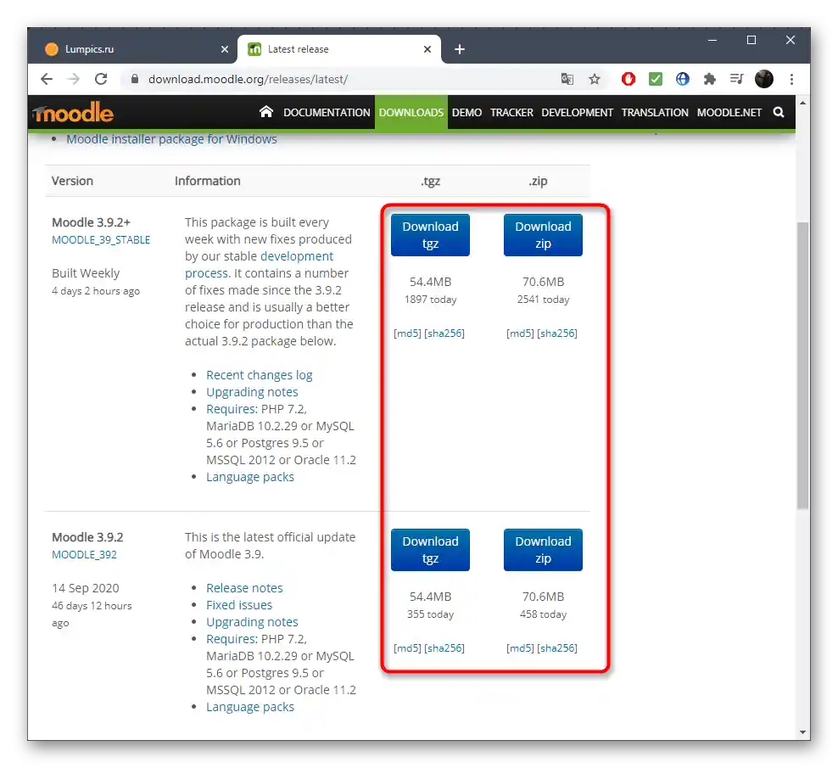The width and height of the screenshot is (838, 768).
Task: Open the TRANSLATION menu item
Action: pos(655,113)
